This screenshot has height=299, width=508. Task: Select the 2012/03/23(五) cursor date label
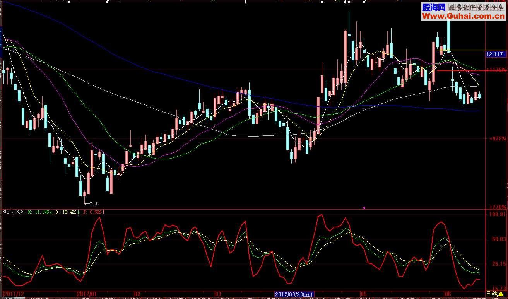click(293, 294)
